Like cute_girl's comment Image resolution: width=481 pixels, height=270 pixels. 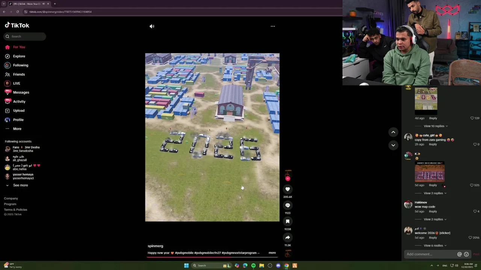pyautogui.click(x=475, y=144)
